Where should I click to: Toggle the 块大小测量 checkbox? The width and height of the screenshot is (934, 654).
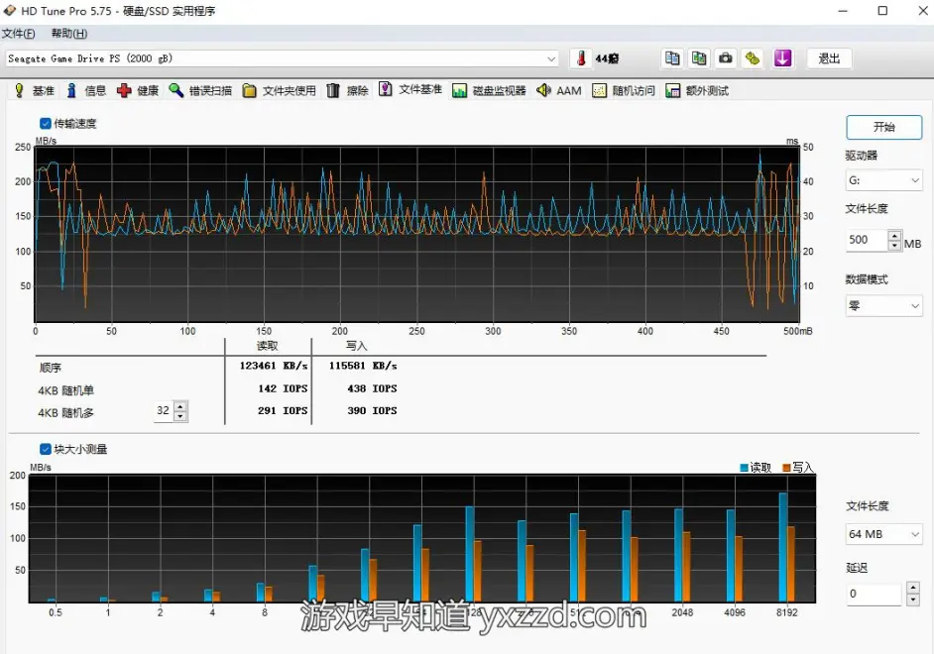(46, 449)
